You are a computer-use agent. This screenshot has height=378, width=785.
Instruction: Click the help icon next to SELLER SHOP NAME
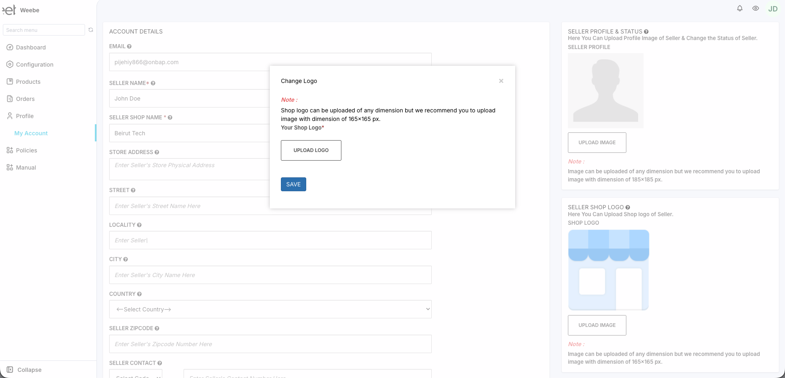click(170, 118)
